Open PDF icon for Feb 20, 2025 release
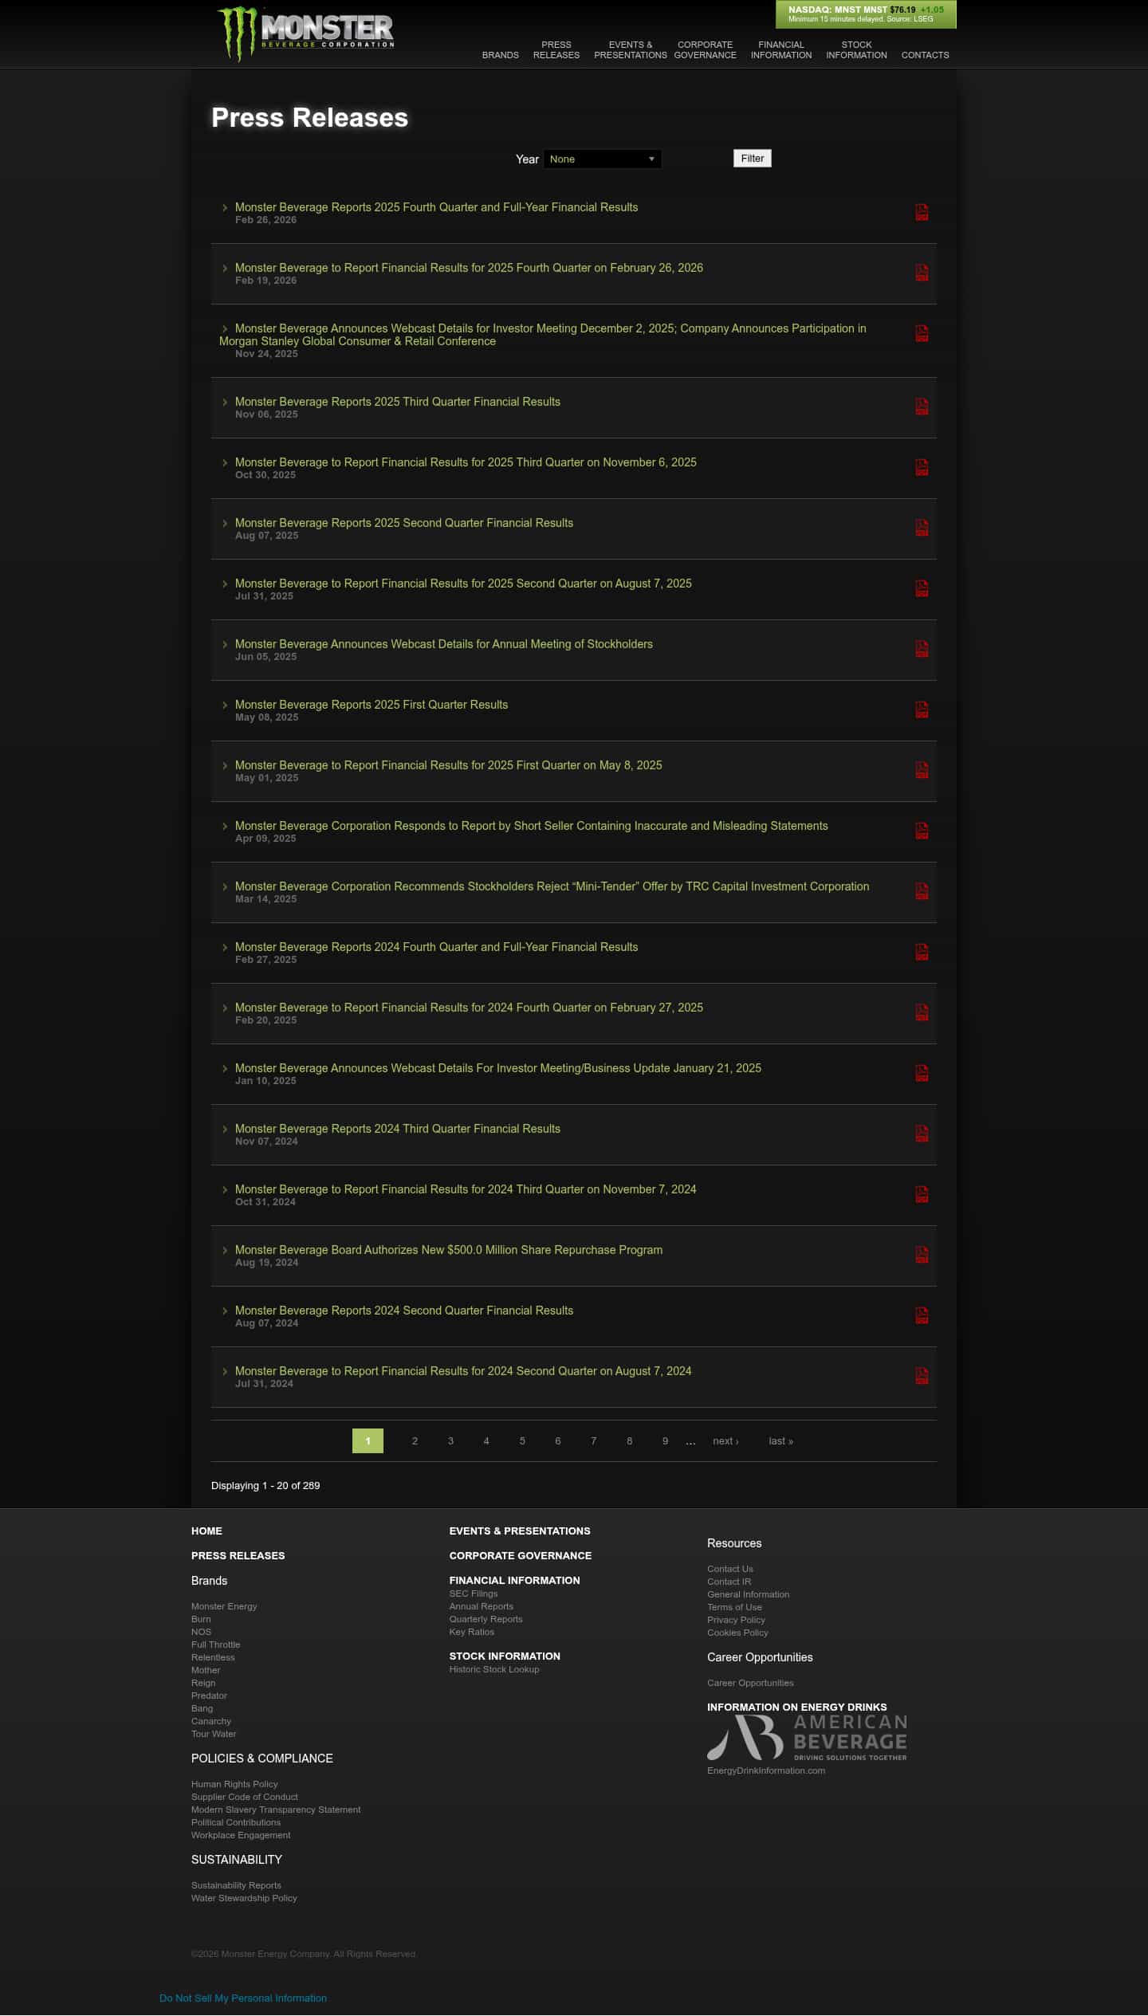 [x=922, y=1012]
